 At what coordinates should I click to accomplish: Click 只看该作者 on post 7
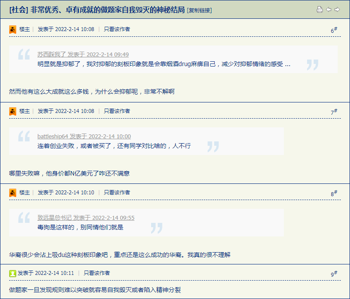(117, 111)
